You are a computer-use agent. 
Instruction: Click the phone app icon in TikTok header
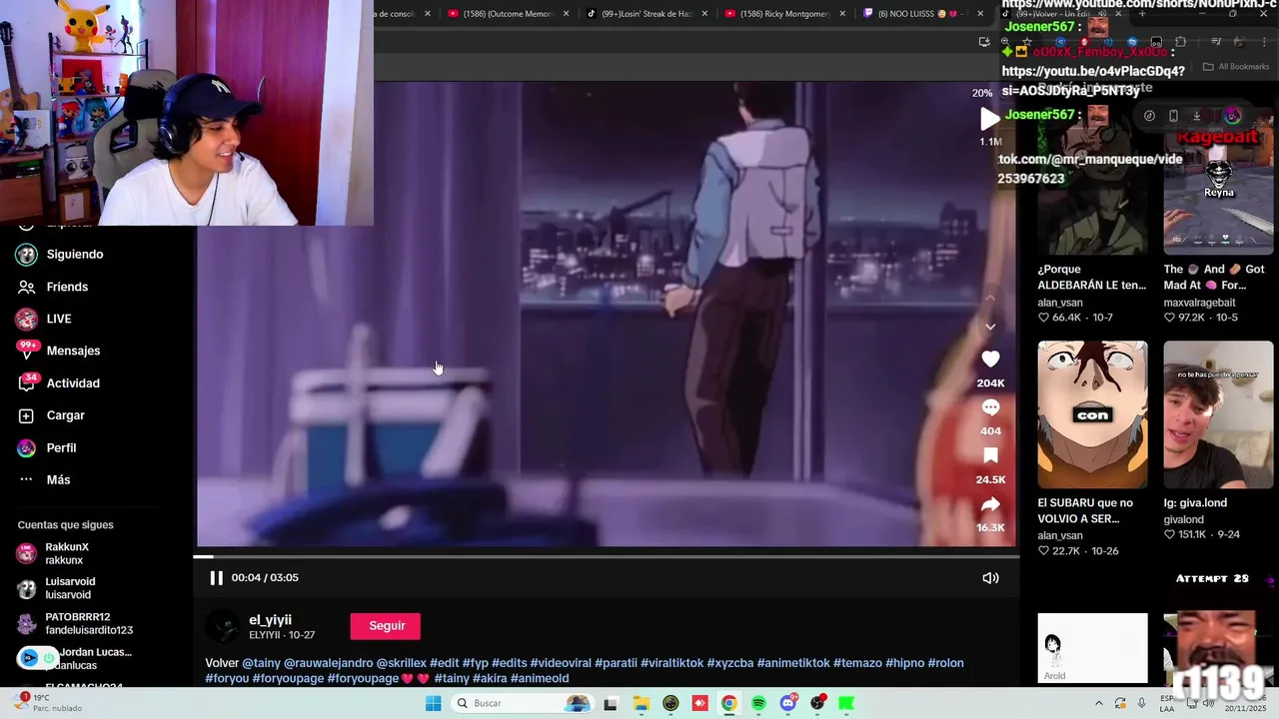point(1173,116)
